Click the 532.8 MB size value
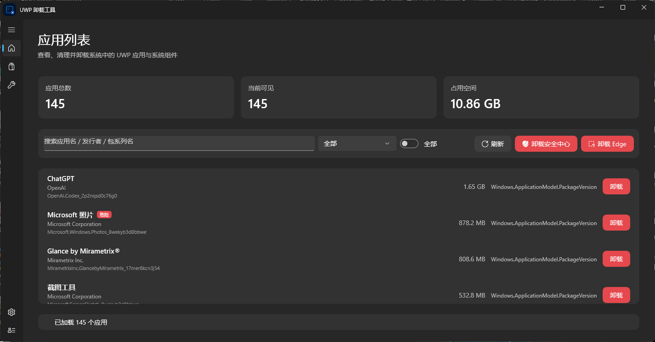Image resolution: width=655 pixels, height=342 pixels. point(472,295)
